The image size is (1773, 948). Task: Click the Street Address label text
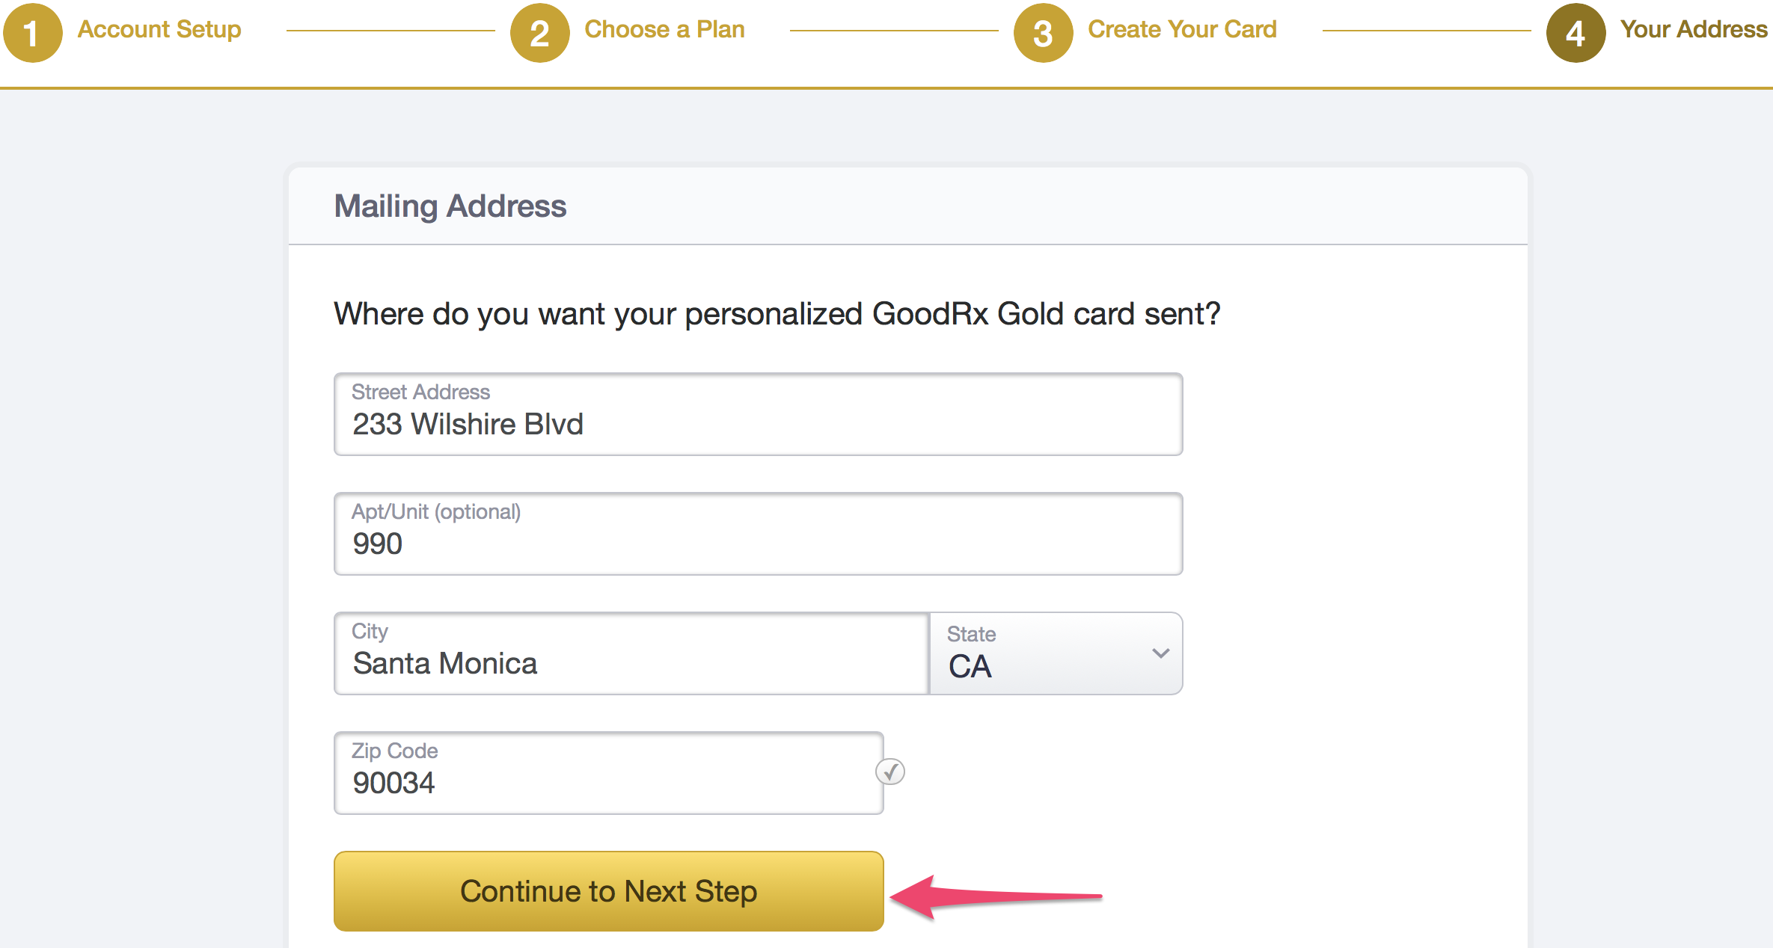point(421,392)
